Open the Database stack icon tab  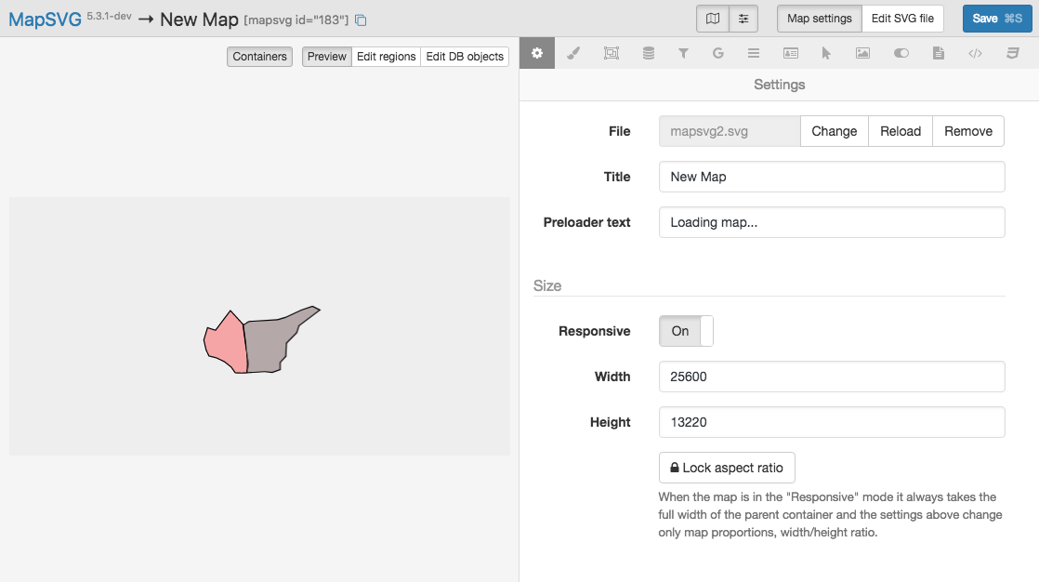tap(648, 53)
